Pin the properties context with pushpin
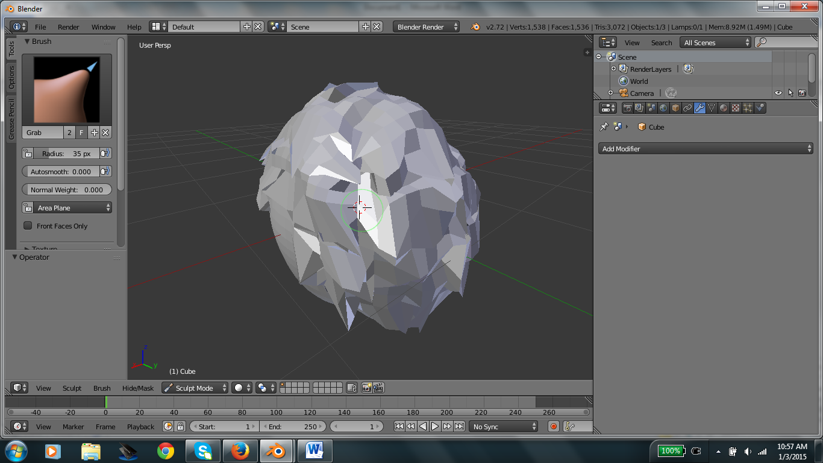The width and height of the screenshot is (823, 463). coord(604,127)
